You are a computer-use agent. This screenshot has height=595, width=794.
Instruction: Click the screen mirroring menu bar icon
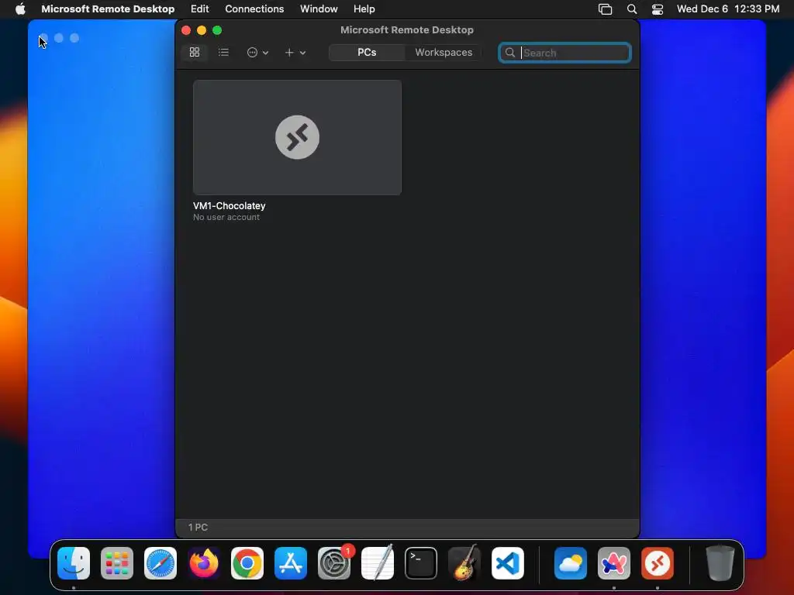click(605, 9)
